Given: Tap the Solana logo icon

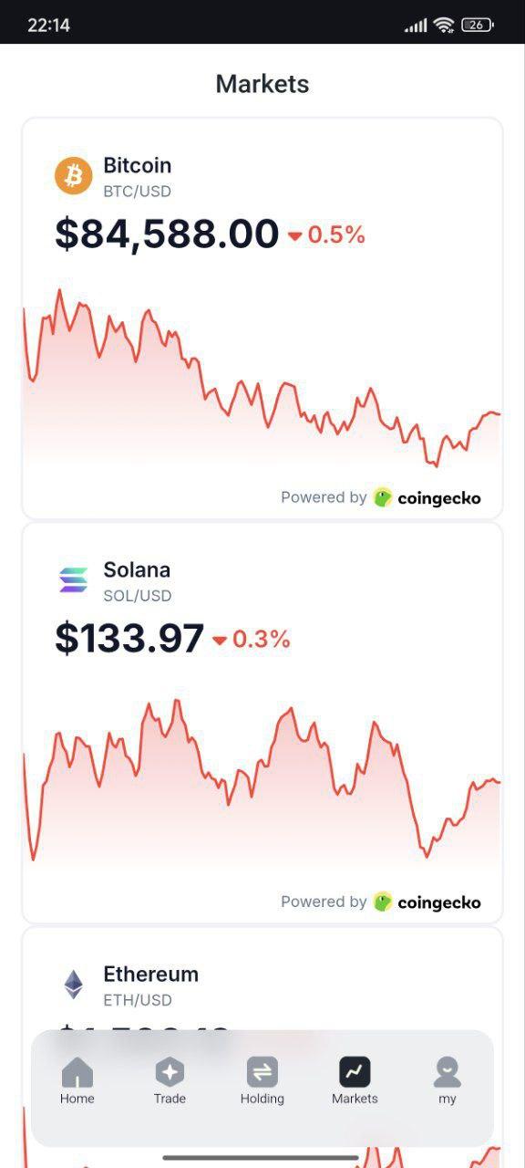Looking at the screenshot, I should pos(74,579).
